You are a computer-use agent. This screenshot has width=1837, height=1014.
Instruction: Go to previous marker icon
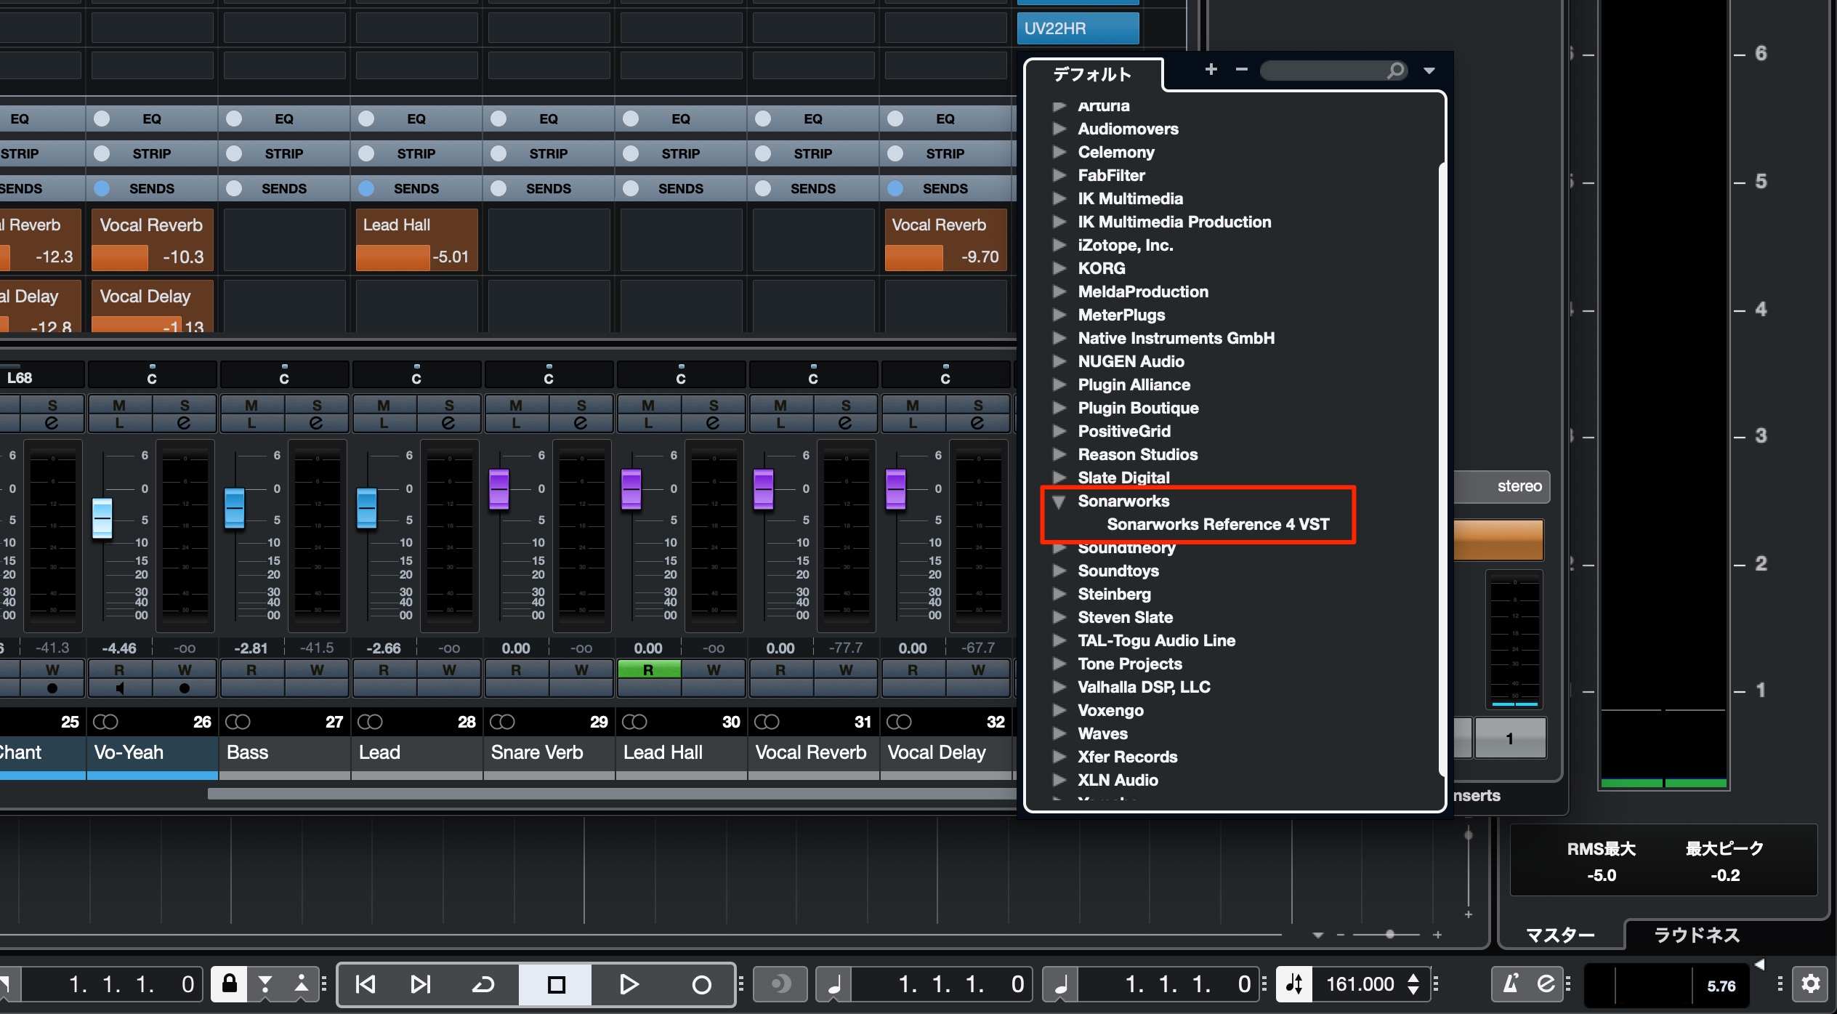point(366,984)
